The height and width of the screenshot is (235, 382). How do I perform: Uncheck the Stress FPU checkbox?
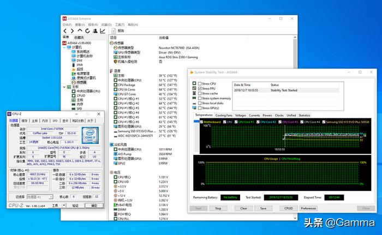click(199, 88)
